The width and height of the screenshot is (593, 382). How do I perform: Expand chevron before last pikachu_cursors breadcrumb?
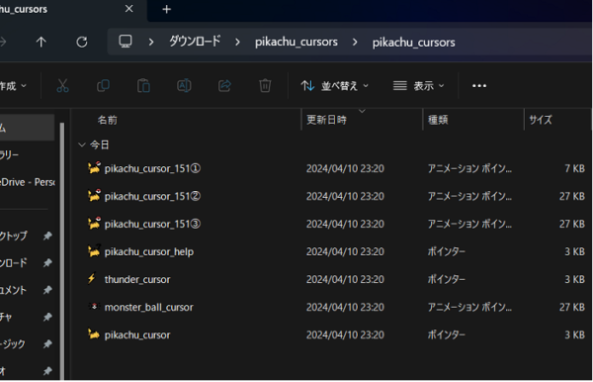tap(355, 42)
